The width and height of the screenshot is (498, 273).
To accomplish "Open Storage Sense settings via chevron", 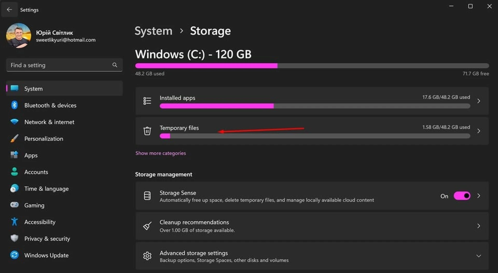I will 479,196.
